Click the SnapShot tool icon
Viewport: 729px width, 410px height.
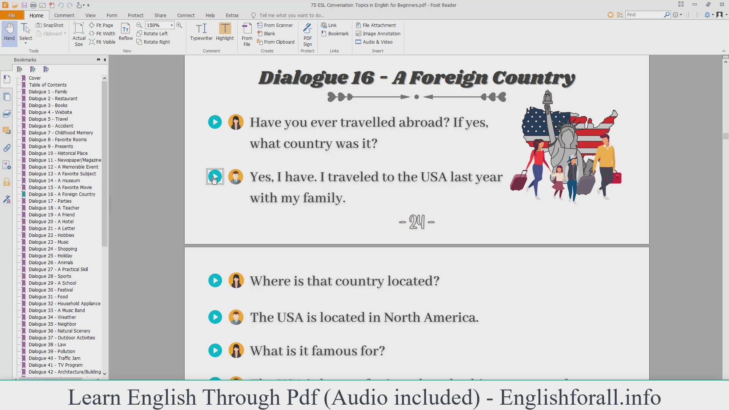pos(39,25)
